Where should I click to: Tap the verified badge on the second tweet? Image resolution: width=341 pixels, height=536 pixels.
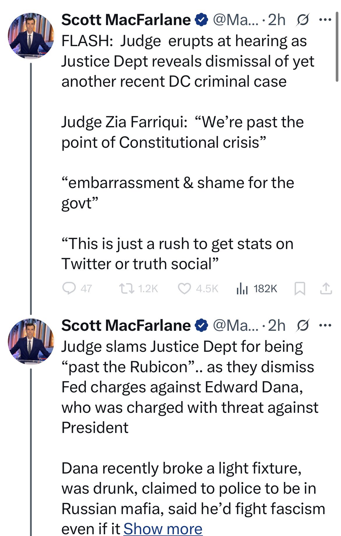[201, 325]
